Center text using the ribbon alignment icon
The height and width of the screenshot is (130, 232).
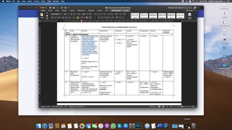tap(99, 18)
